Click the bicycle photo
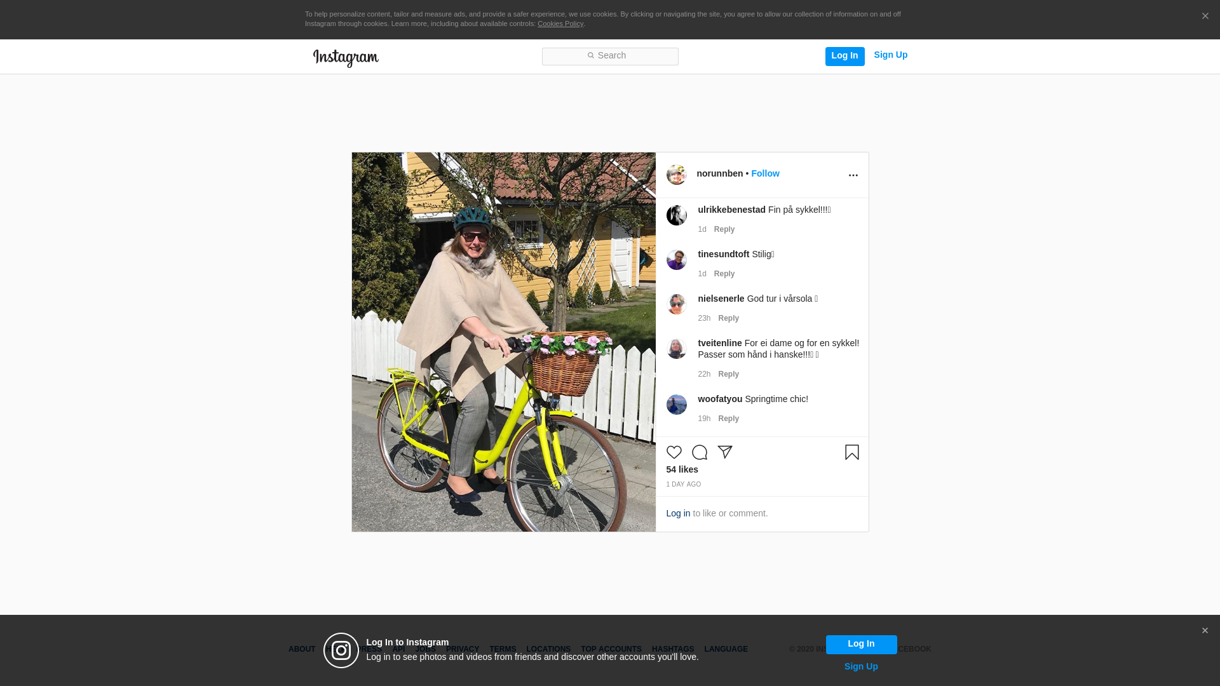1220x686 pixels. click(504, 342)
